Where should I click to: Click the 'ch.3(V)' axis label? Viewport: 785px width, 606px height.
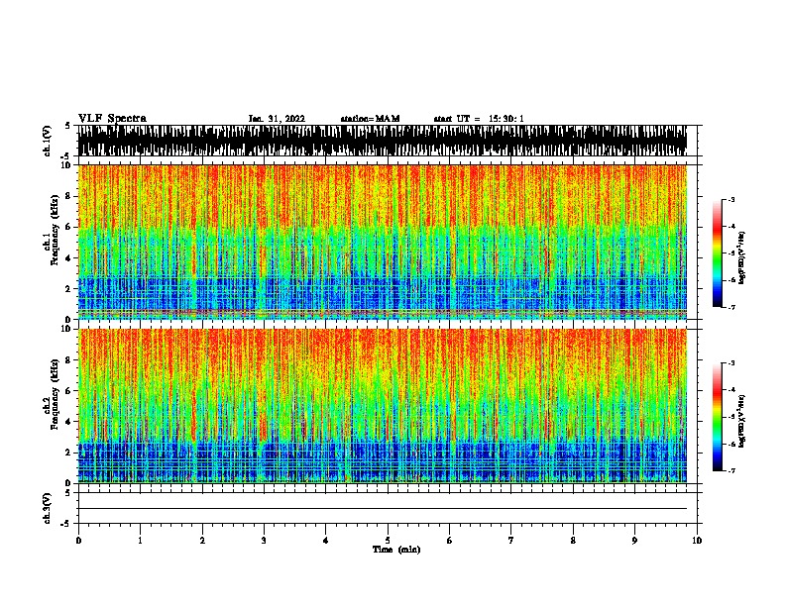click(47, 508)
